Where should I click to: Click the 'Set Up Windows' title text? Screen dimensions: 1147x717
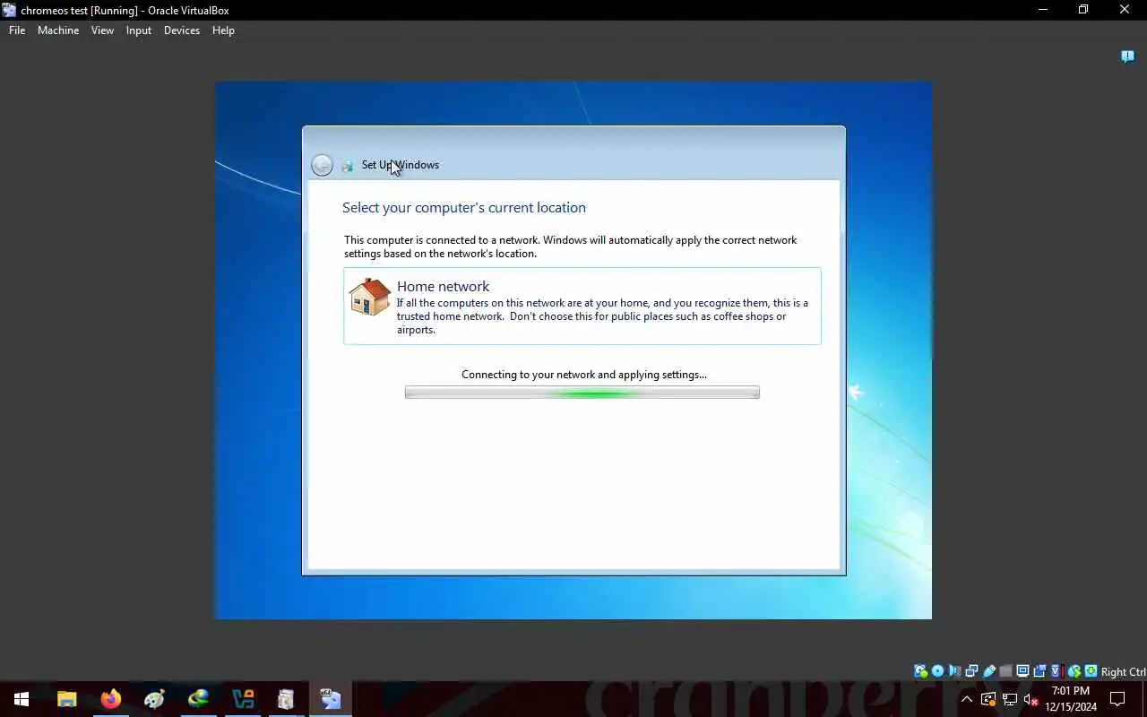pos(401,165)
